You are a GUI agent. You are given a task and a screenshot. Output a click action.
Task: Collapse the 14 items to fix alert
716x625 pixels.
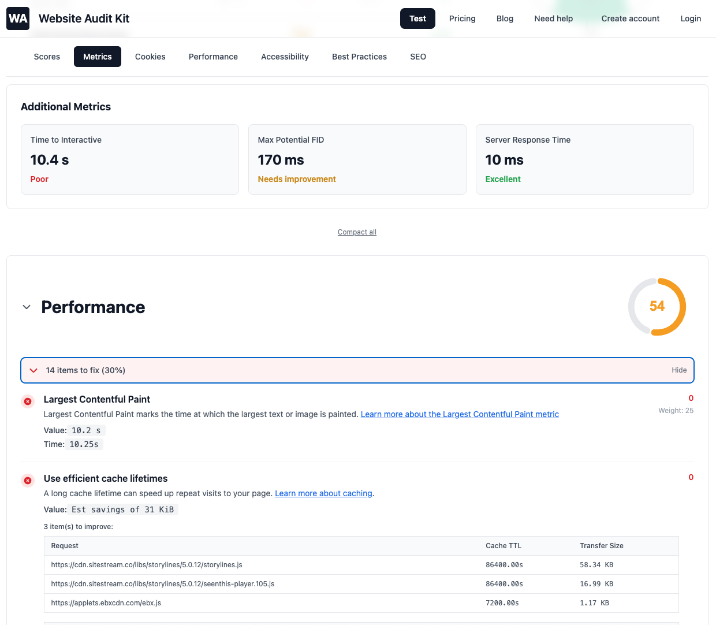click(33, 370)
